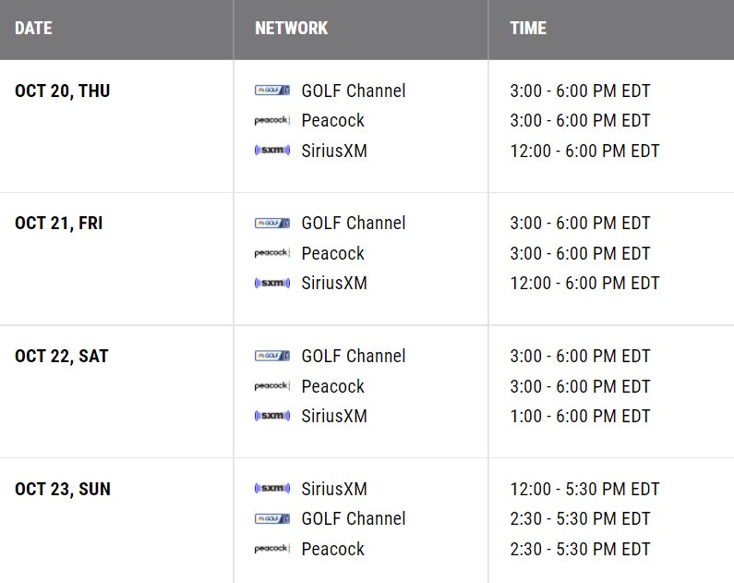Click the Peacock logo in Thursday's row

(x=272, y=121)
